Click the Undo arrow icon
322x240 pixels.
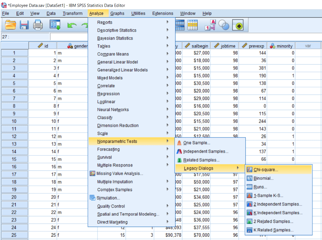(72, 25)
